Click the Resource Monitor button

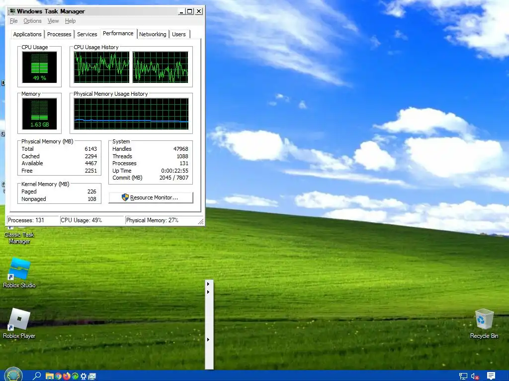point(151,197)
